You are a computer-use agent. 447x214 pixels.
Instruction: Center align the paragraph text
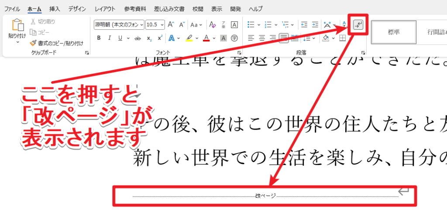262,38
